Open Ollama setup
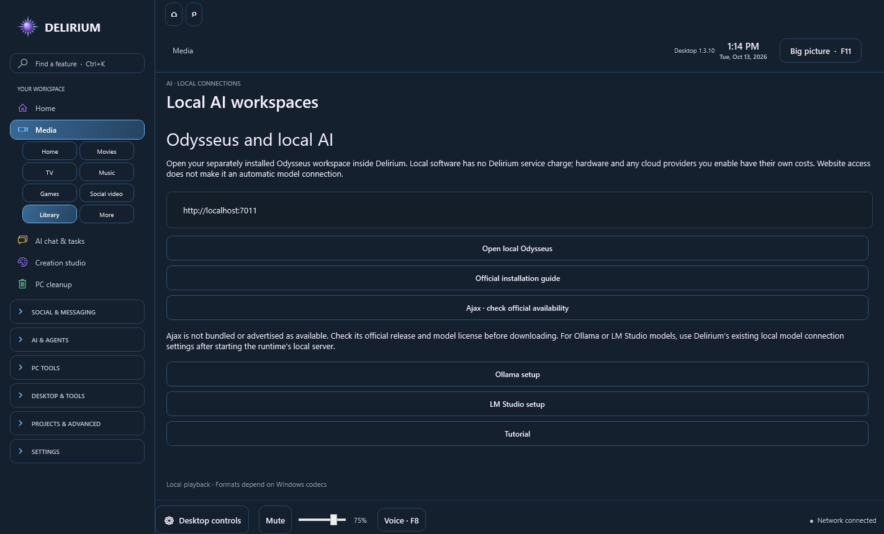 (x=517, y=374)
